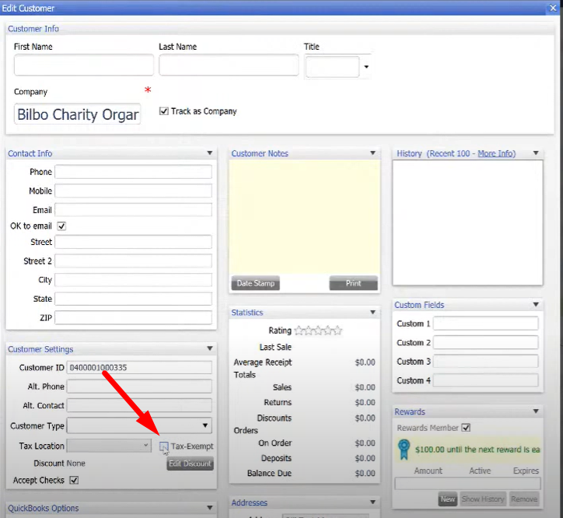Click the Alt. Contact field
This screenshot has height=518, width=563.
(x=139, y=405)
